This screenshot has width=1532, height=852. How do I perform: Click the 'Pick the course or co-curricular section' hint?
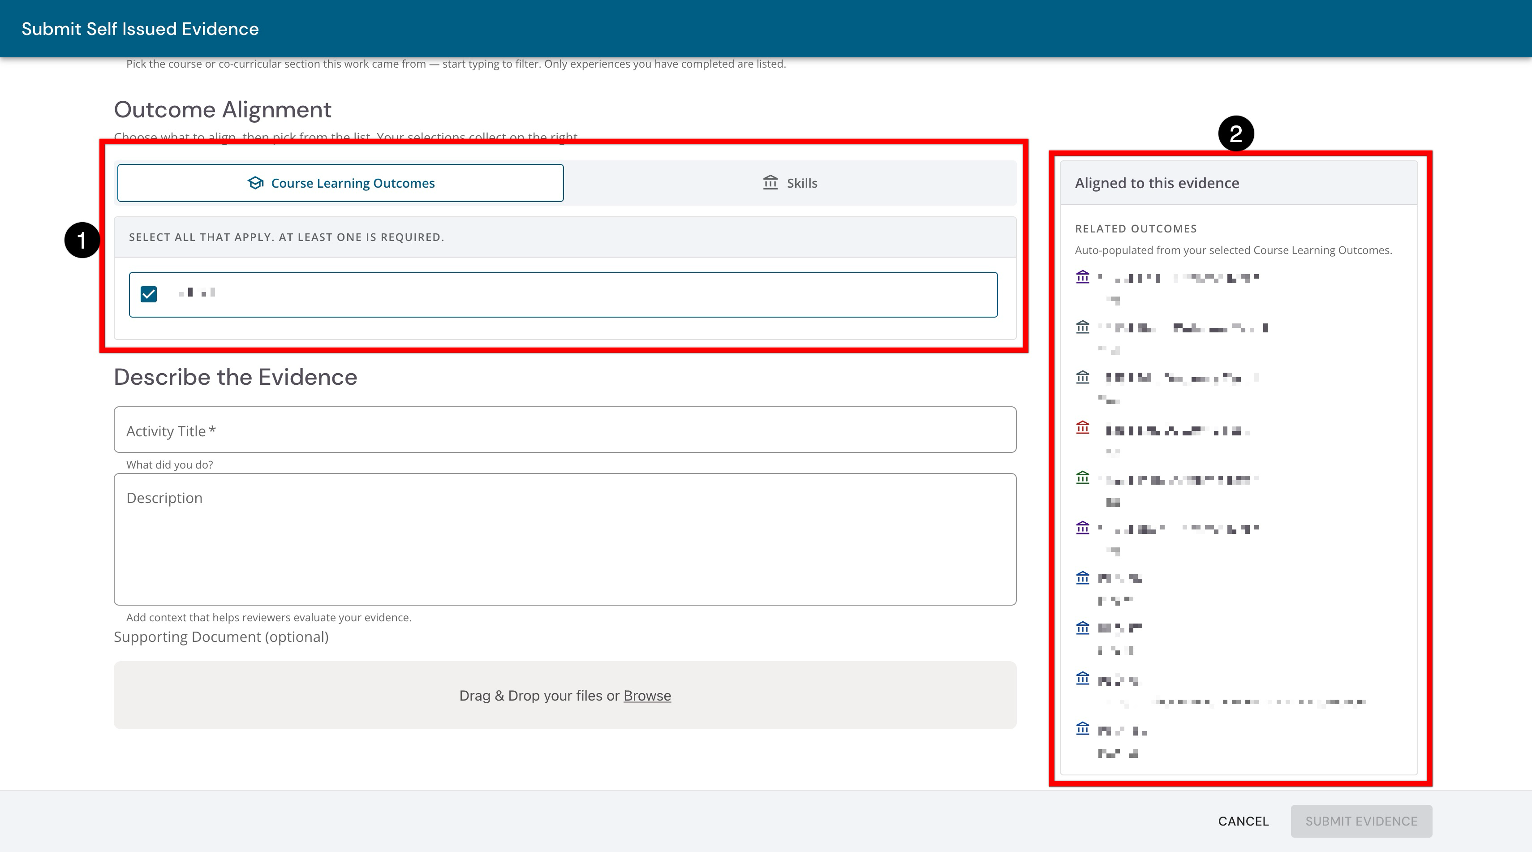tap(456, 64)
